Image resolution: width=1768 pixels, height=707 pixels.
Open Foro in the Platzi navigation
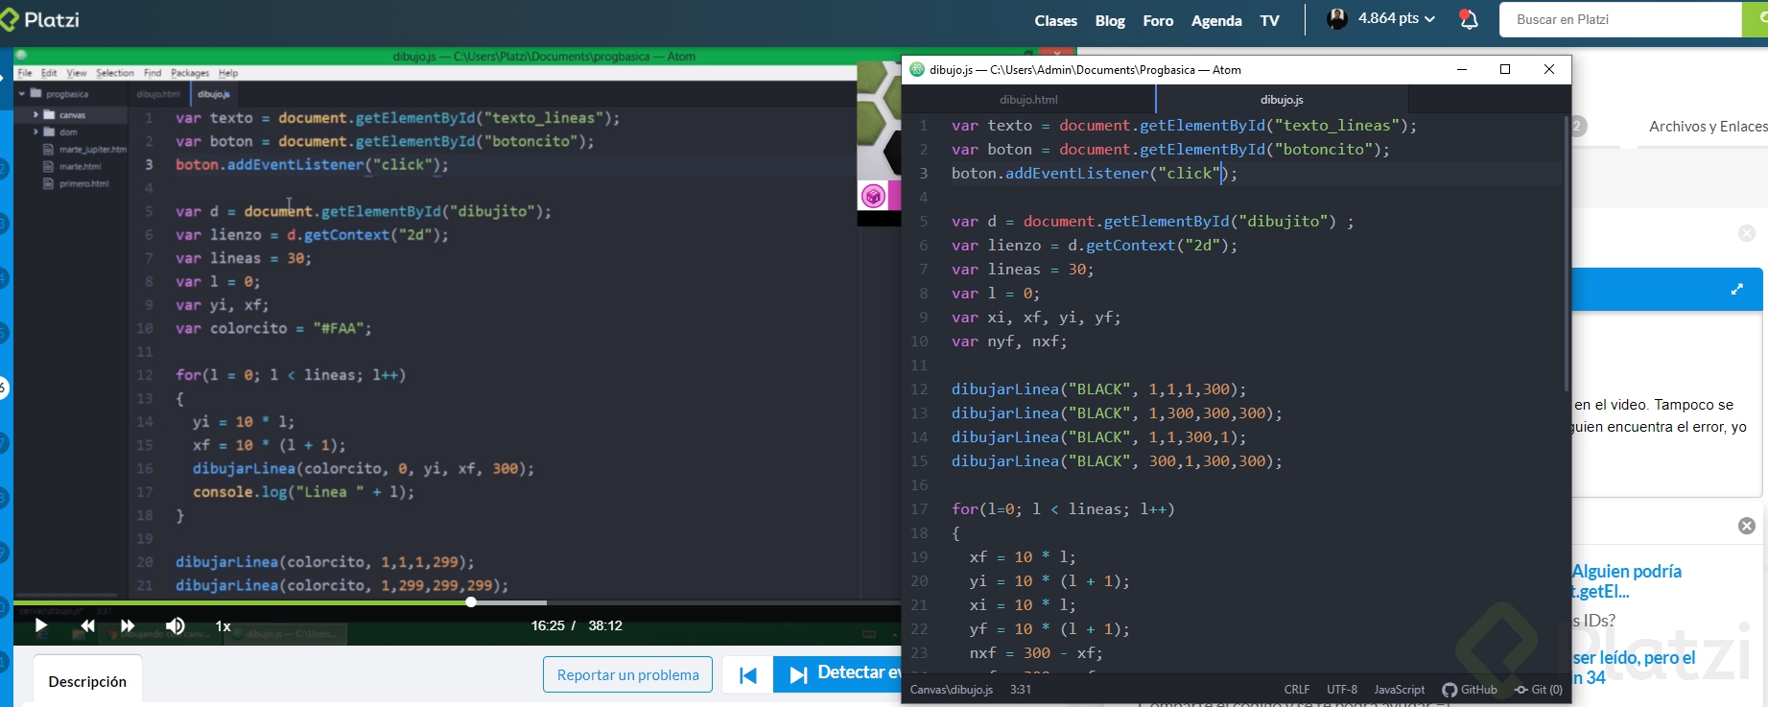coord(1158,20)
